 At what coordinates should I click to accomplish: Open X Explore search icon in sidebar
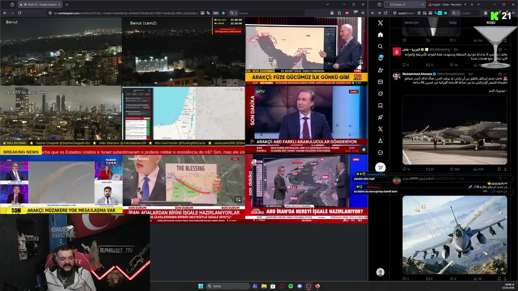pos(380,46)
